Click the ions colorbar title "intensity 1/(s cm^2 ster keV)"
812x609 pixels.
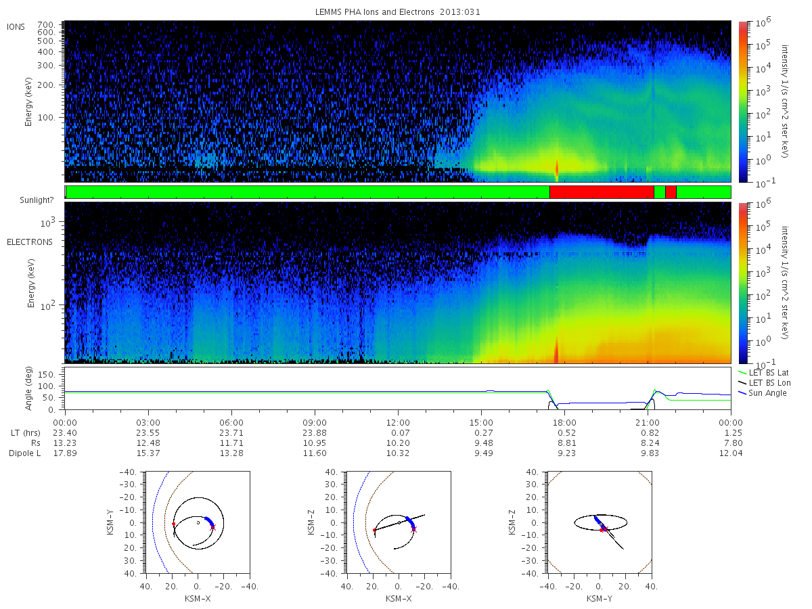[x=786, y=101]
